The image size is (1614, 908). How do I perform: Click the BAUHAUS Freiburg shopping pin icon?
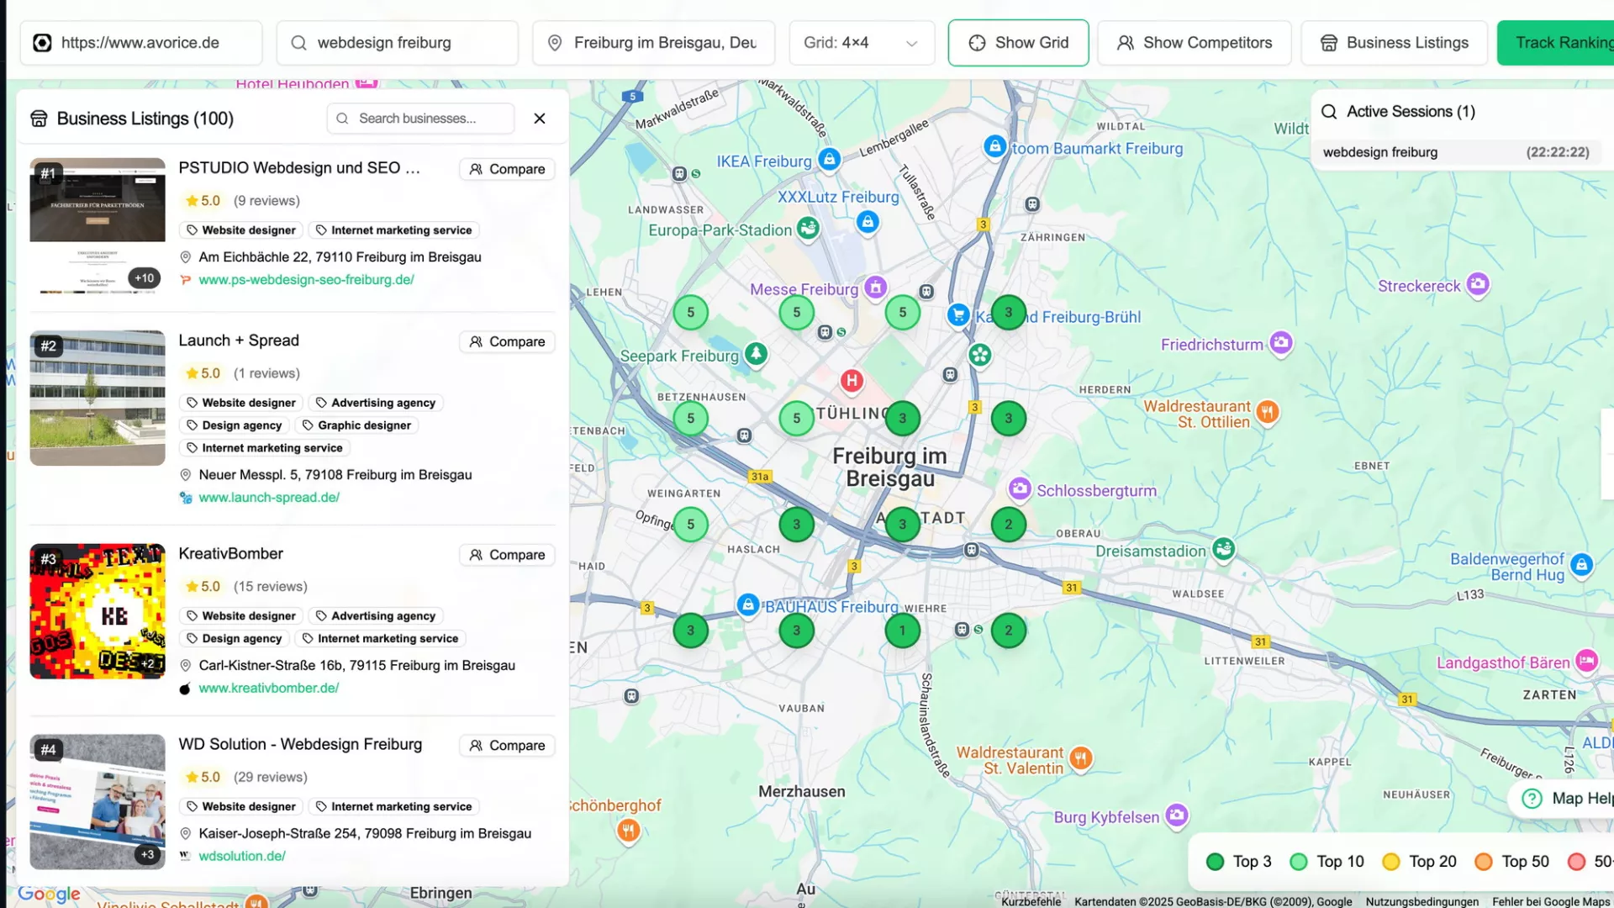tap(747, 604)
